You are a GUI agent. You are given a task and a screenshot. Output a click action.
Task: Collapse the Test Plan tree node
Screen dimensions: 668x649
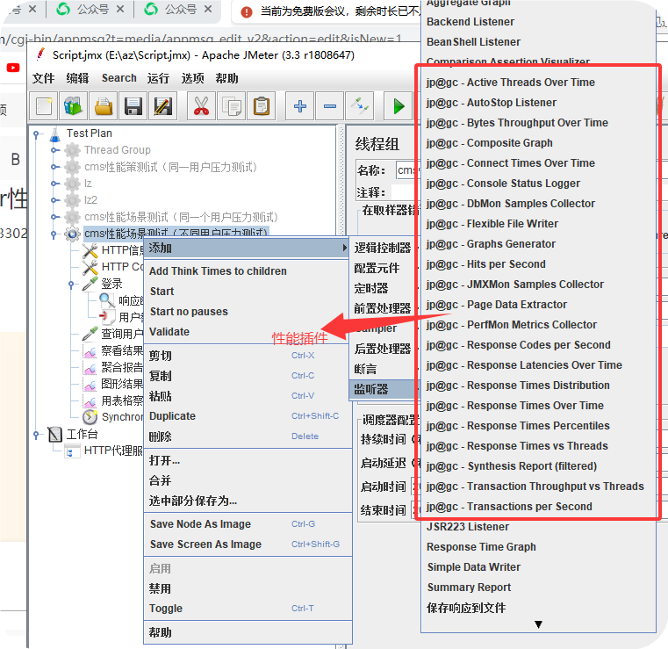coord(36,134)
